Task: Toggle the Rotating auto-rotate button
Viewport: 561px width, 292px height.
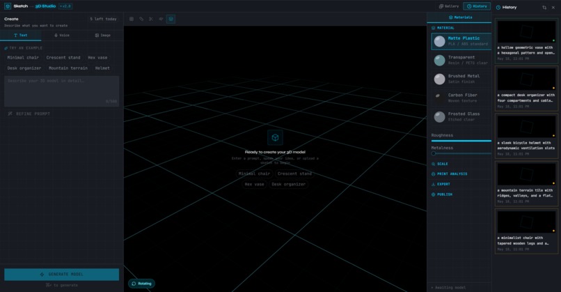Action: pos(142,284)
